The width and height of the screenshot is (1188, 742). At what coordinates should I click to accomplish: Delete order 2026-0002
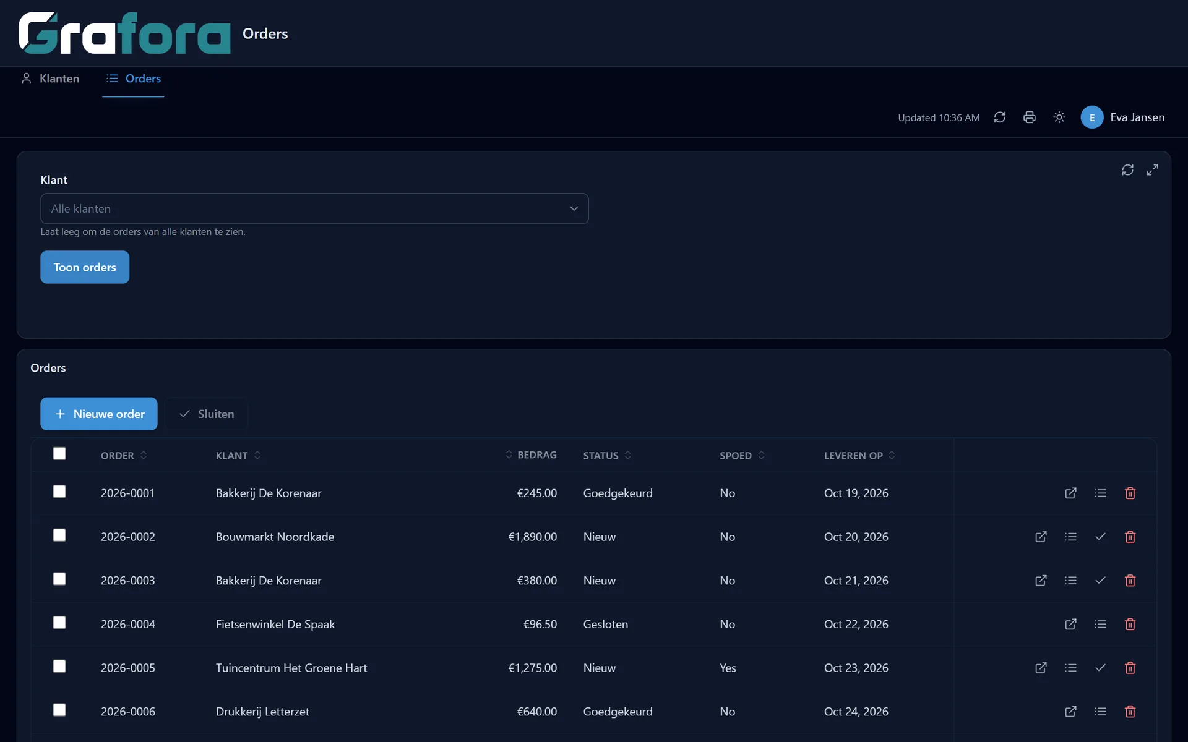coord(1130,537)
